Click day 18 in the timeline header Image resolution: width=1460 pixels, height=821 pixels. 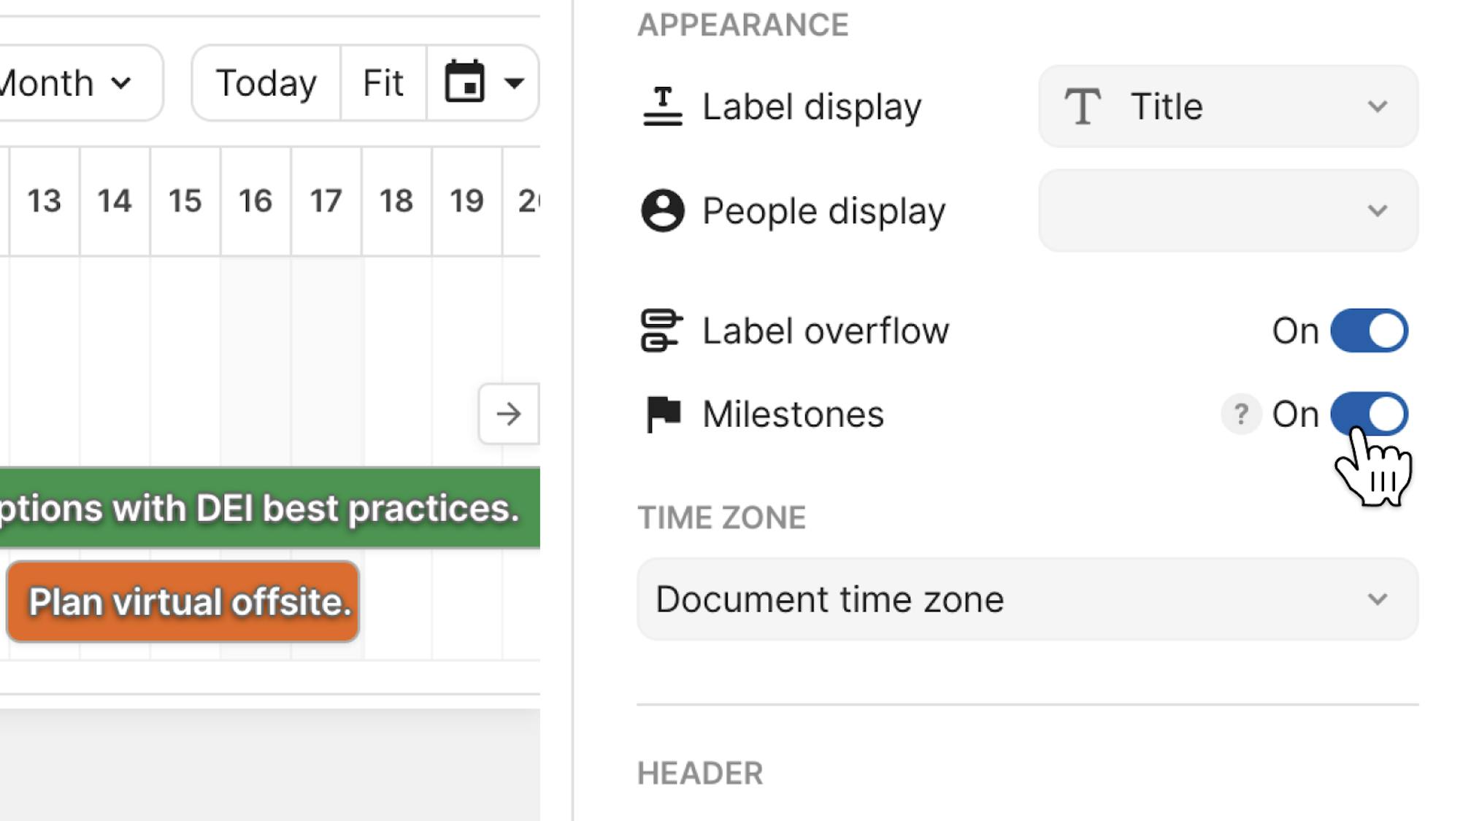[x=396, y=201]
